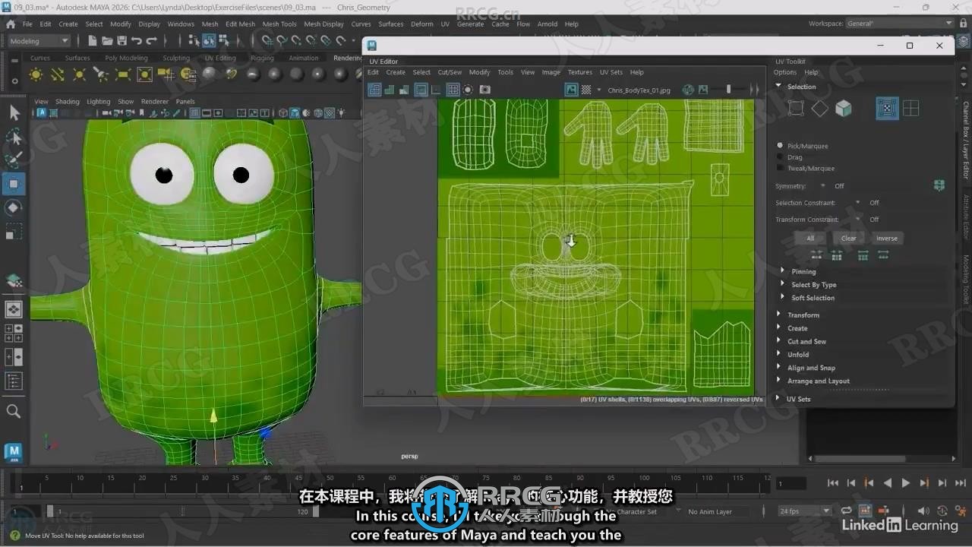
Task: Open the Shading menu in viewport panel
Action: (67, 101)
